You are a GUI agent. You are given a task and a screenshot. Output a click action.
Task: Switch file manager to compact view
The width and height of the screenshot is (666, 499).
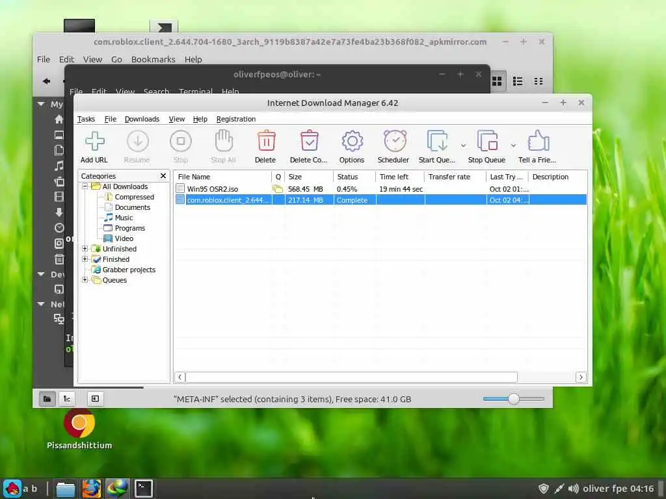(538, 81)
